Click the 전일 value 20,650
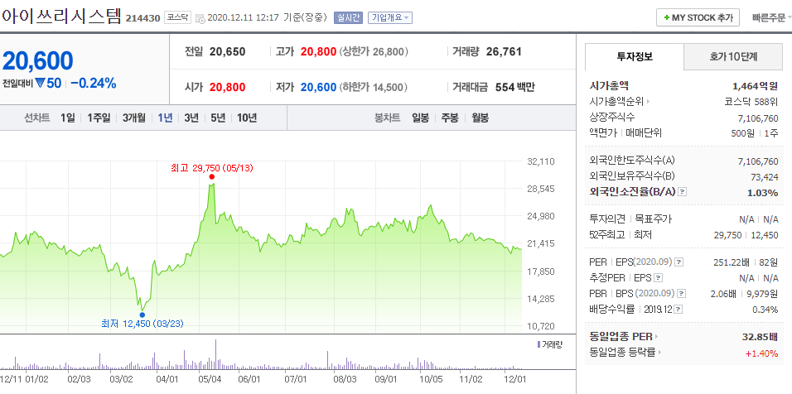Viewport: 792px width, 394px height. pyautogui.click(x=227, y=51)
